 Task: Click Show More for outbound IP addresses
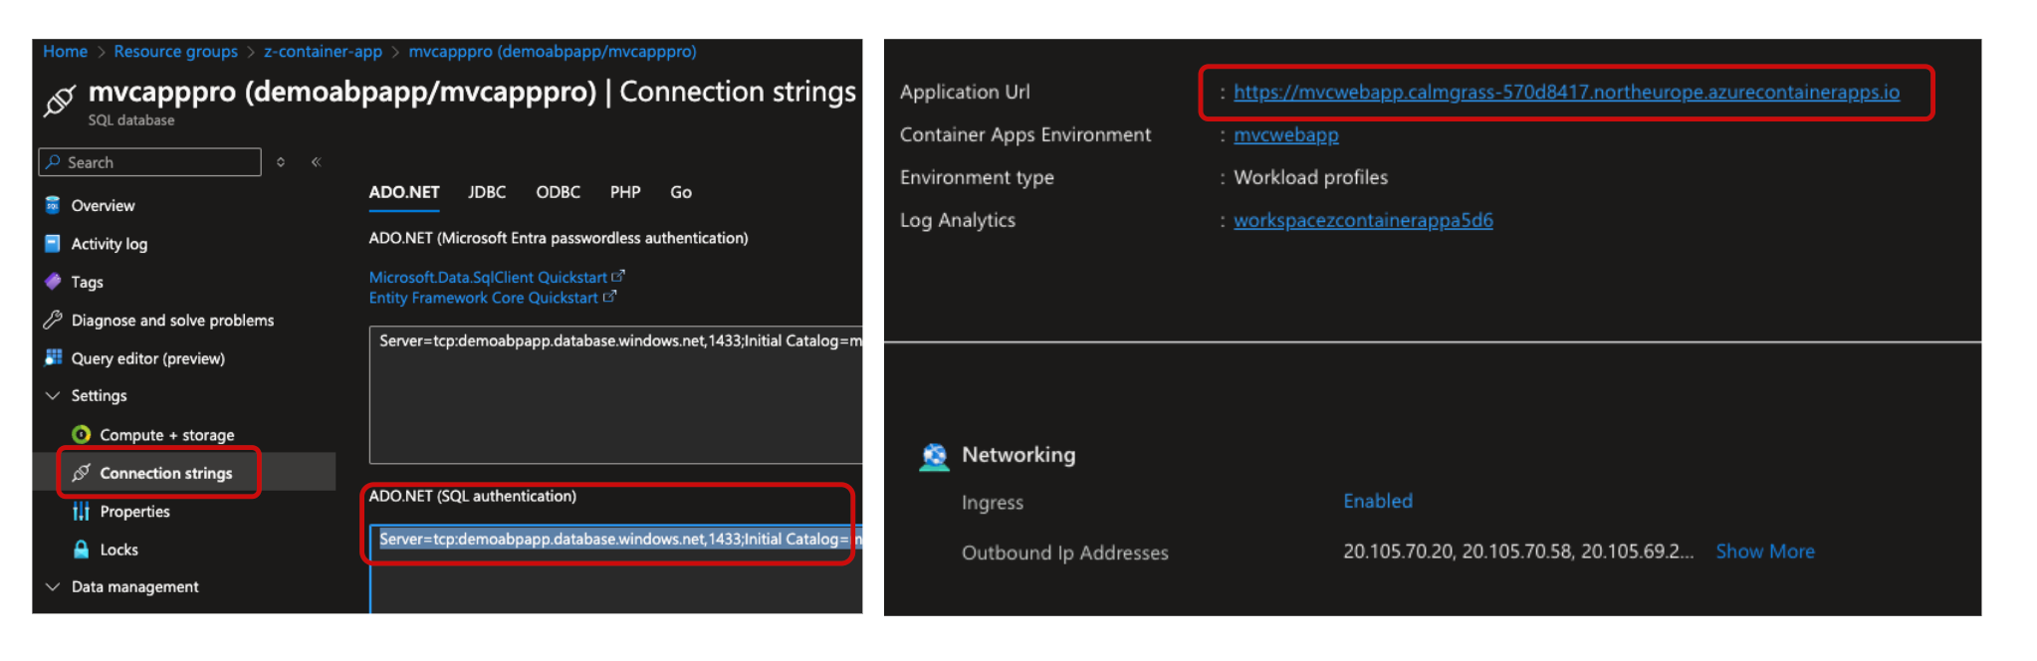1764,551
